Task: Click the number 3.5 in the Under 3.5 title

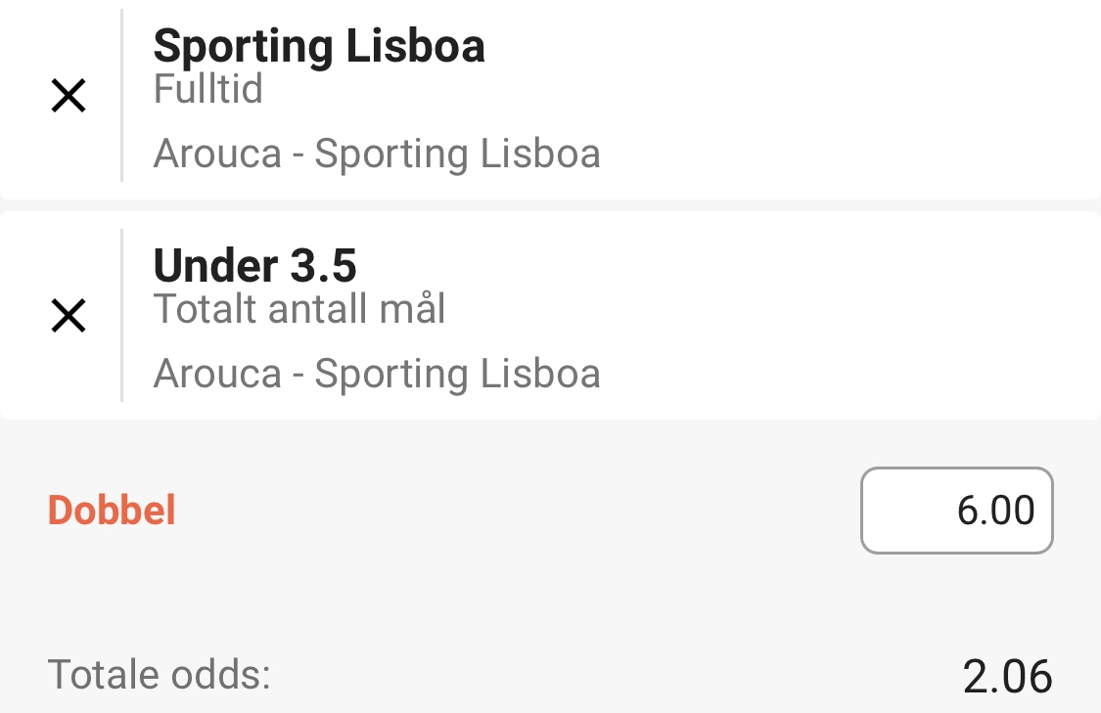Action: point(323,265)
